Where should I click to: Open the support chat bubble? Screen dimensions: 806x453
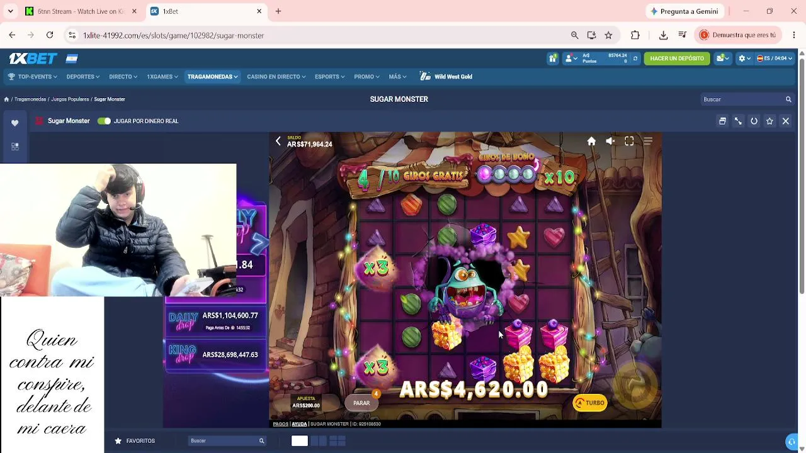pos(792,442)
